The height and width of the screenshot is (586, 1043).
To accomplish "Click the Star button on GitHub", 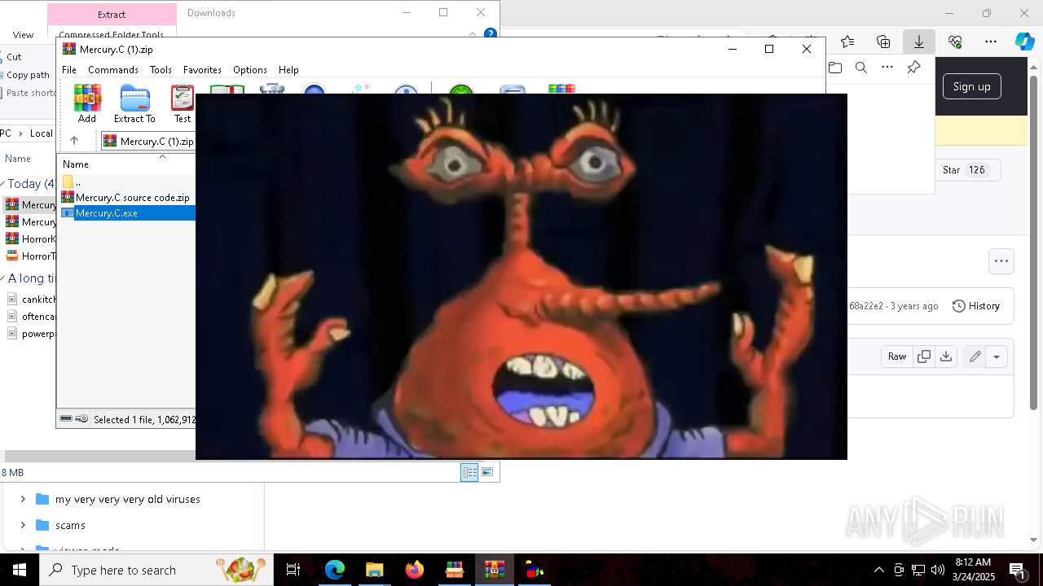I will pyautogui.click(x=966, y=170).
